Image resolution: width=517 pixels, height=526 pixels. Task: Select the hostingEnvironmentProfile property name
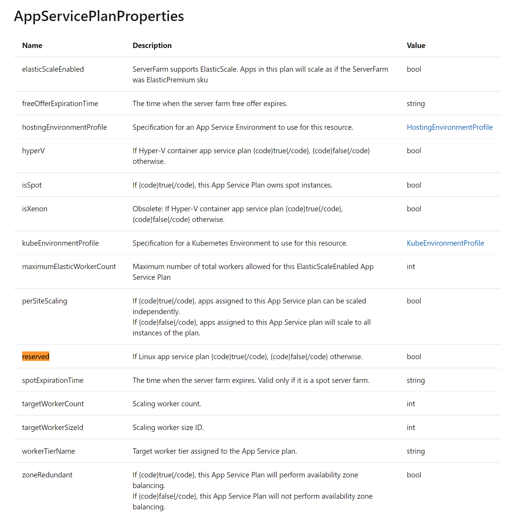[65, 127]
